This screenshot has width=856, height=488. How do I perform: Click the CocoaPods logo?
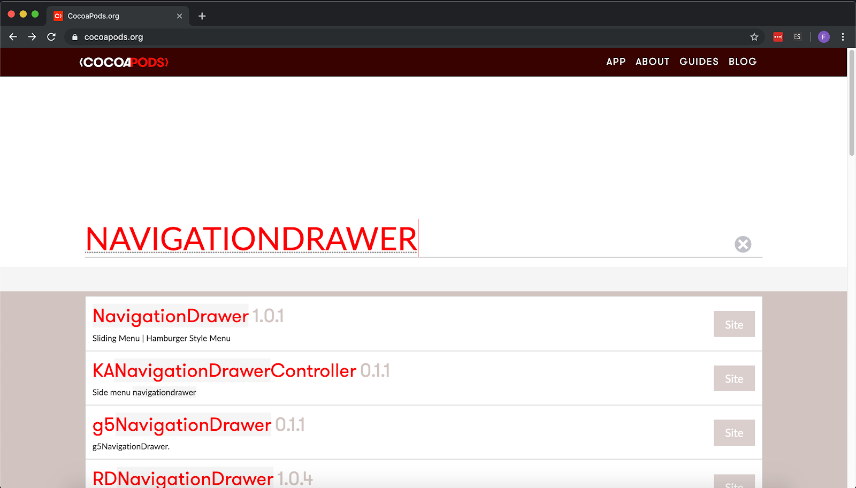(124, 62)
